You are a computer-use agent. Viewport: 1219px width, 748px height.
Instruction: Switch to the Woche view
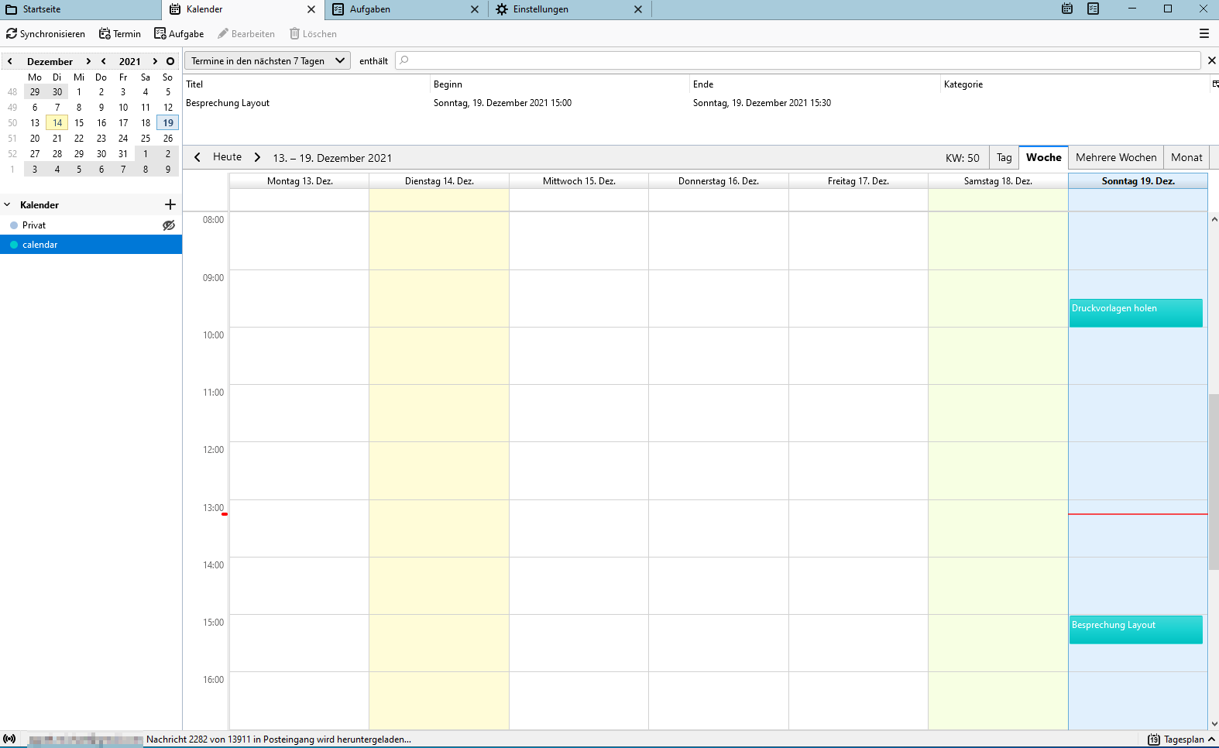pos(1044,157)
